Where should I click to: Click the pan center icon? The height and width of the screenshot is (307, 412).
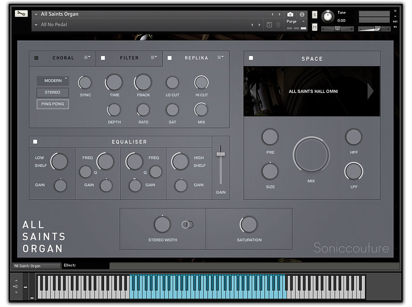[x=337, y=29]
